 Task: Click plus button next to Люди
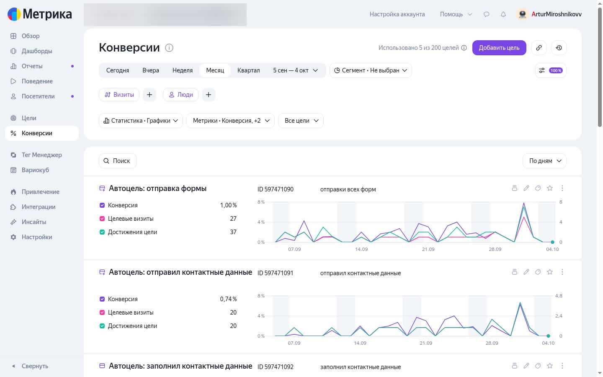click(x=209, y=95)
